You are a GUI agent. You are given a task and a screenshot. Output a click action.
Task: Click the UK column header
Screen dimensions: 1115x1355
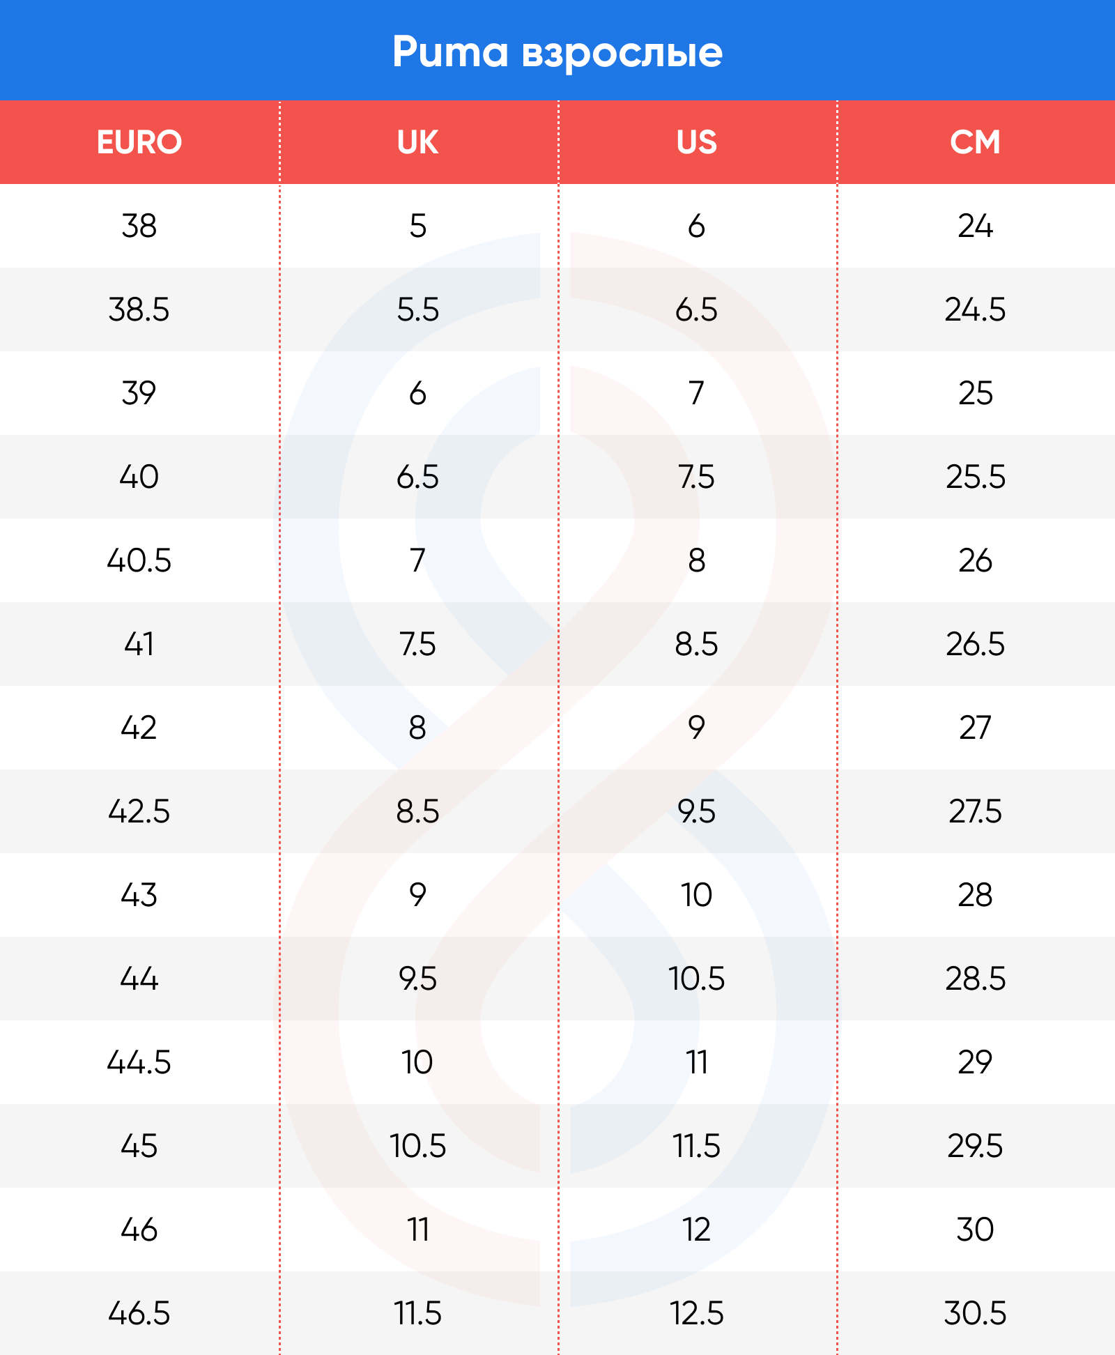[418, 142]
